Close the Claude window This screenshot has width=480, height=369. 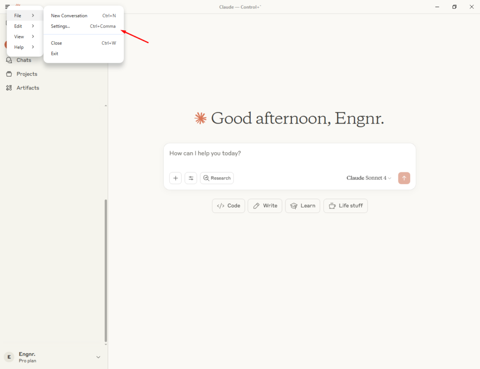[x=472, y=7]
